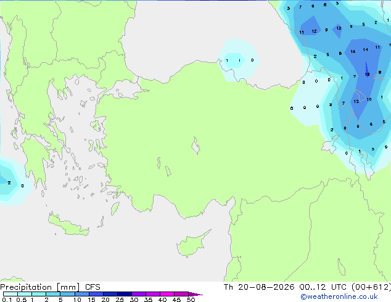Click the '(00+612)' forecast offset text

[x=371, y=287]
